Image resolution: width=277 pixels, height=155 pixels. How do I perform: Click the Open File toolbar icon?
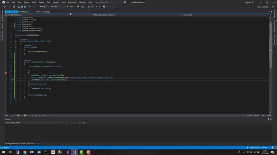(19, 7)
